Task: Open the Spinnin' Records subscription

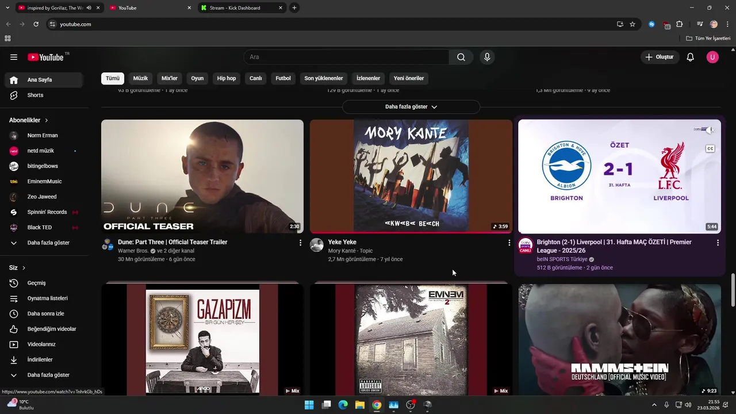Action: click(44, 212)
